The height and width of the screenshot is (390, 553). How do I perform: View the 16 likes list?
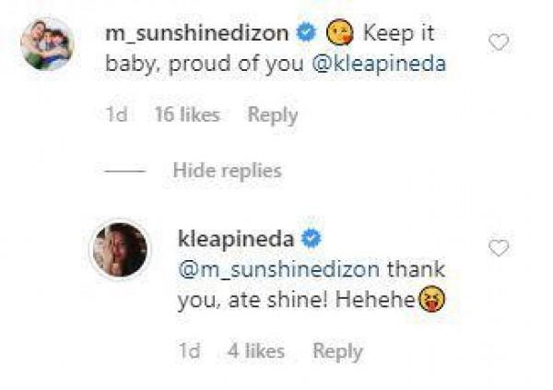point(187,115)
